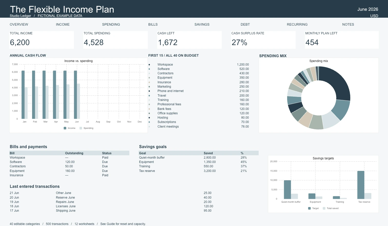The width and height of the screenshot is (388, 226).
Task: Switch to the INCOME tab
Action: click(63, 25)
